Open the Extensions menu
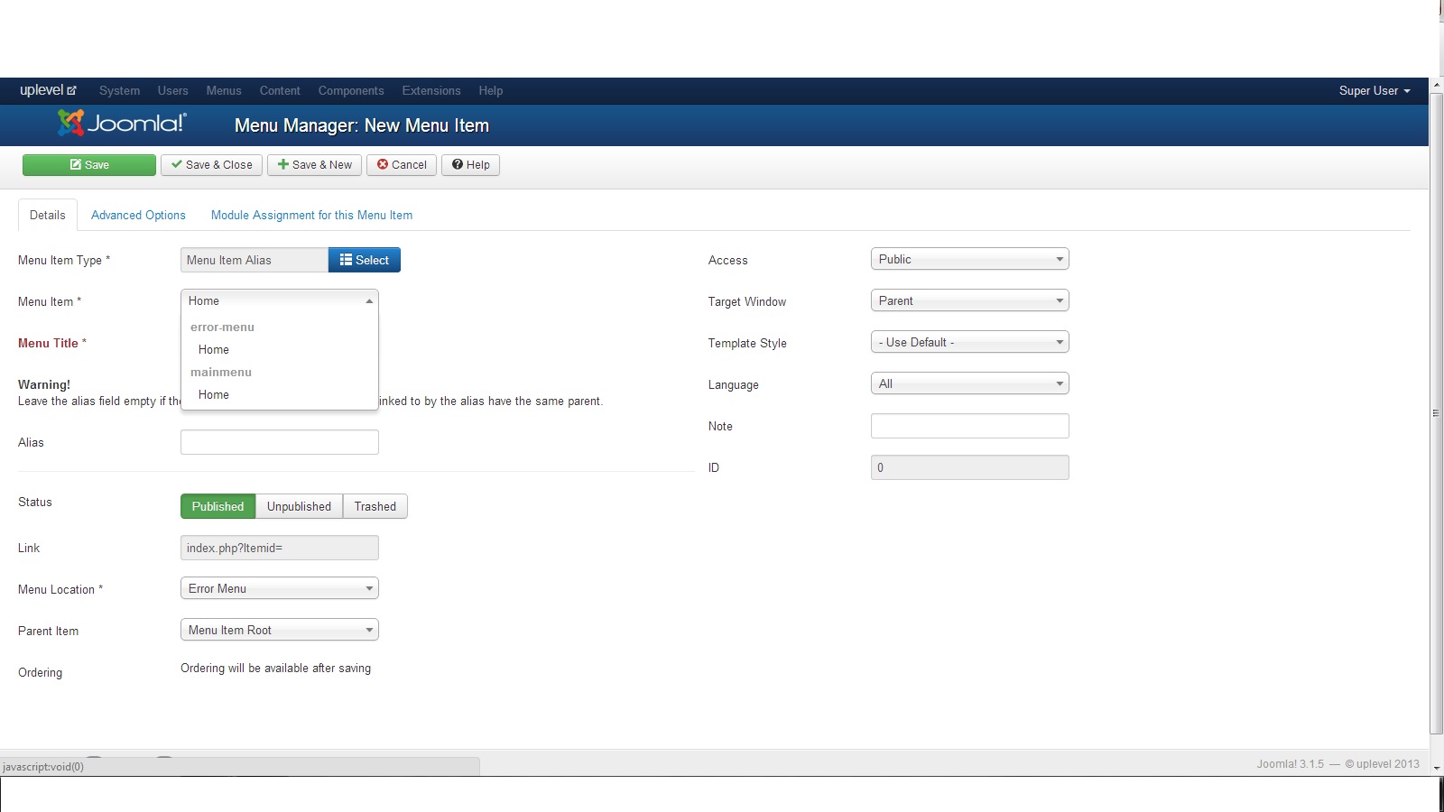This screenshot has height=812, width=1444. [x=430, y=90]
